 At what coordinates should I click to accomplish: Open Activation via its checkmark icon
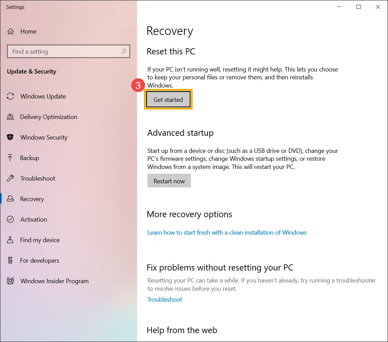pyautogui.click(x=11, y=219)
